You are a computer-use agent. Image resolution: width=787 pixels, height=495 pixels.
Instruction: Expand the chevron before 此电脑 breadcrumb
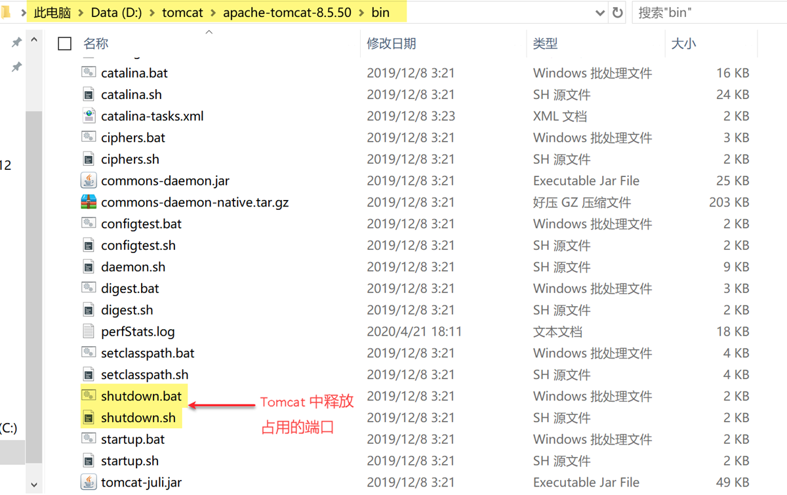[23, 12]
